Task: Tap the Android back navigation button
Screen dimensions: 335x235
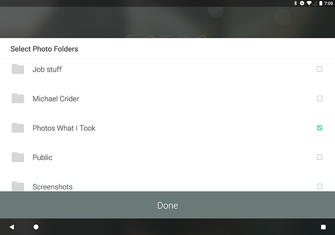Action: pyautogui.click(x=12, y=227)
